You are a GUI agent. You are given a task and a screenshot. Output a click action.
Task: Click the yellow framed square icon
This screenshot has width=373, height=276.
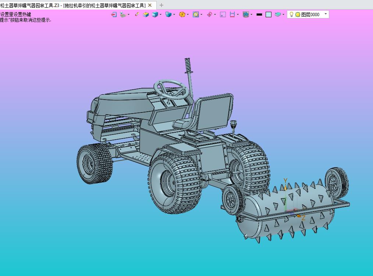click(x=196, y=14)
